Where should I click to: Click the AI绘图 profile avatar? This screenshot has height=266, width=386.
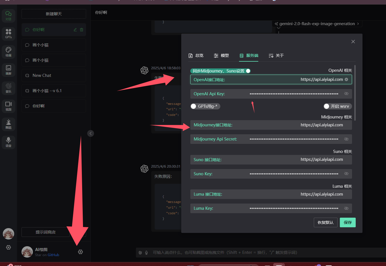point(27,252)
